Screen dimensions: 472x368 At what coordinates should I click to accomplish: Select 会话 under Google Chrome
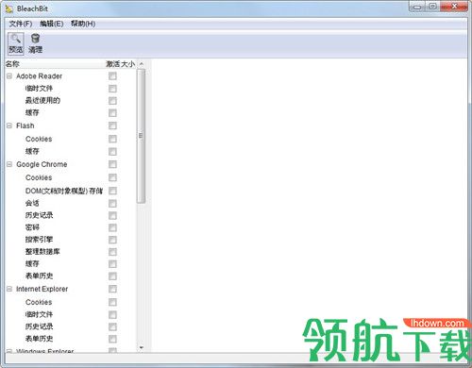32,203
